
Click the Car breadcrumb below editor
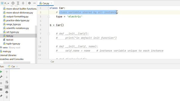tap(52, 62)
